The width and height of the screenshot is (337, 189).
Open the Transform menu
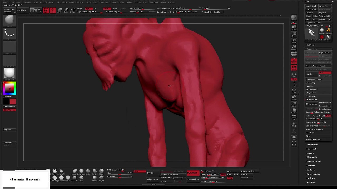click(x=153, y=2)
